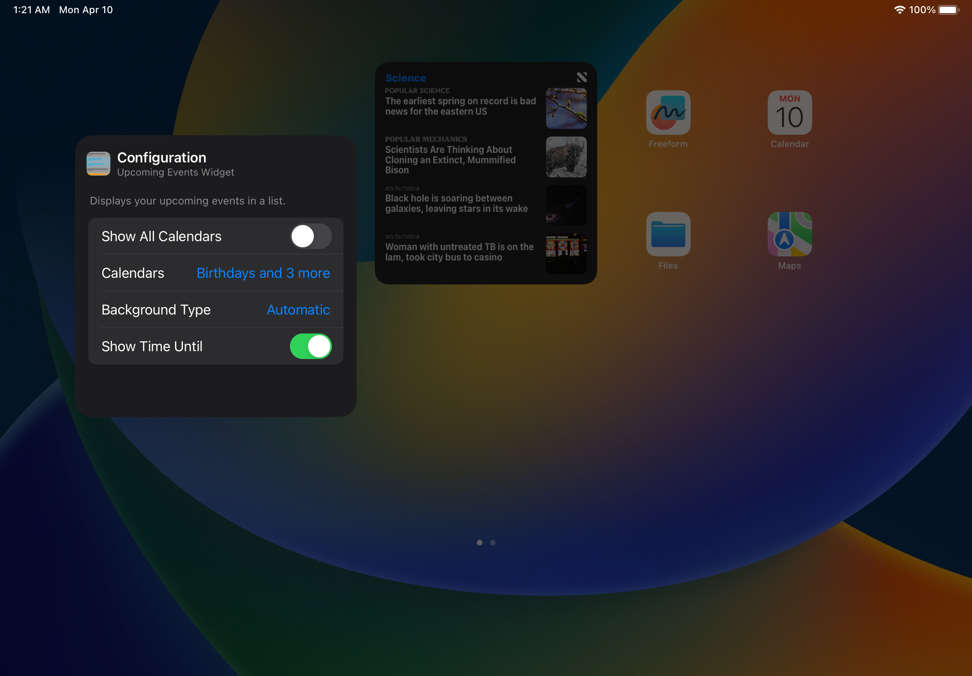972x676 pixels.
Task: Tap the Wi-Fi status icon
Action: click(899, 10)
